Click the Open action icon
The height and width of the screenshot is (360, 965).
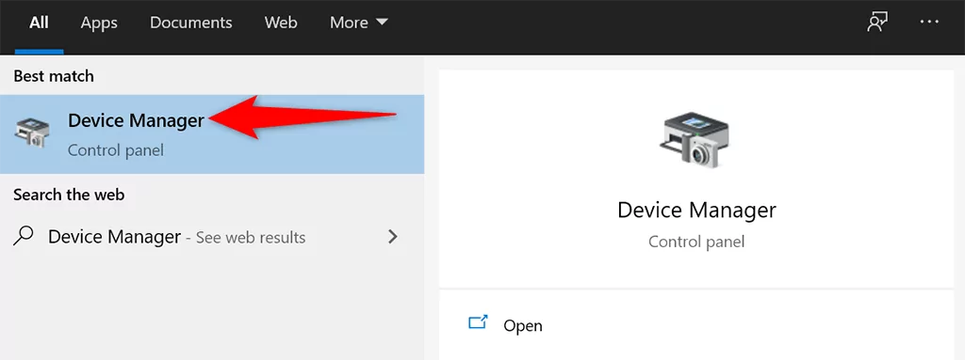coord(478,322)
